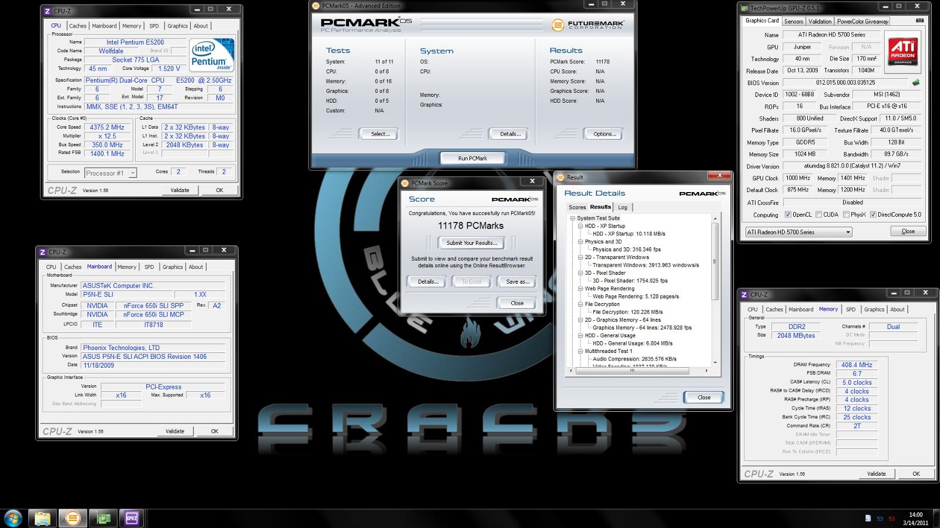Click the Result dialog title bar icon
The width and height of the screenshot is (940, 528).
click(561, 177)
